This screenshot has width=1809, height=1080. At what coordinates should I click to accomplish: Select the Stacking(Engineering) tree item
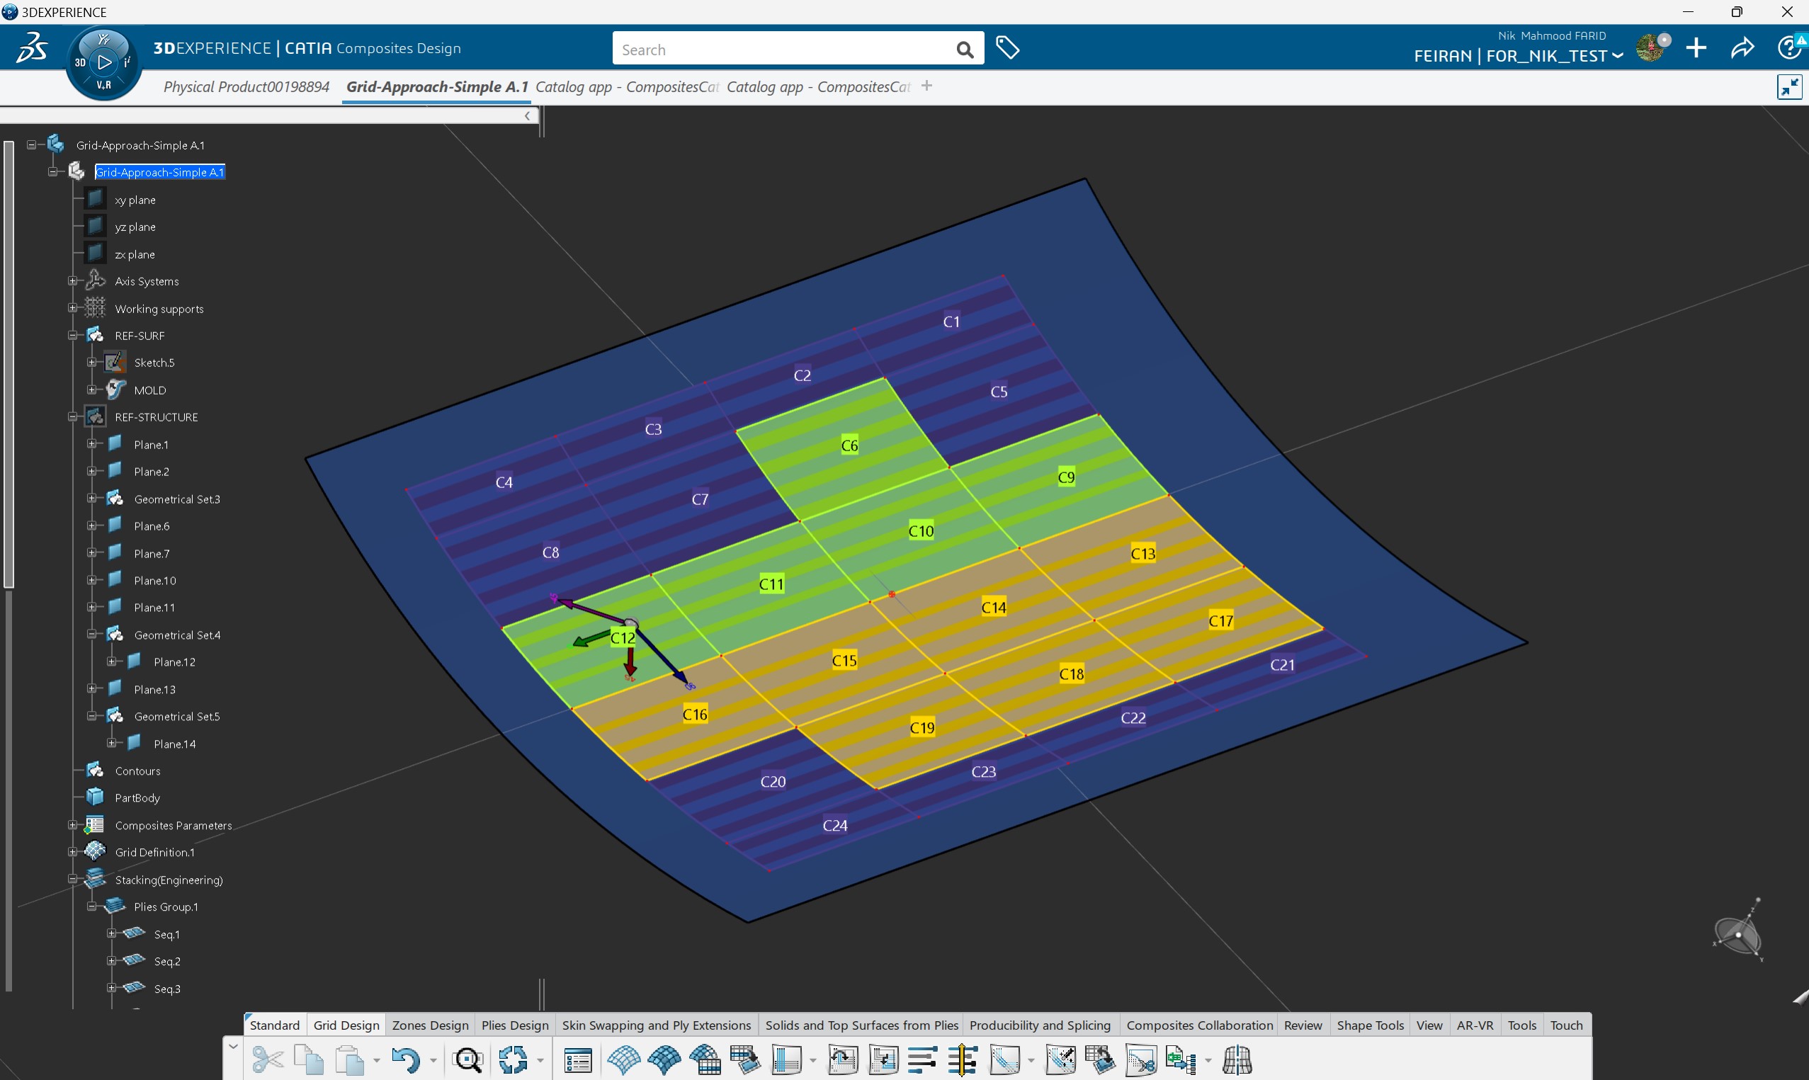point(169,879)
